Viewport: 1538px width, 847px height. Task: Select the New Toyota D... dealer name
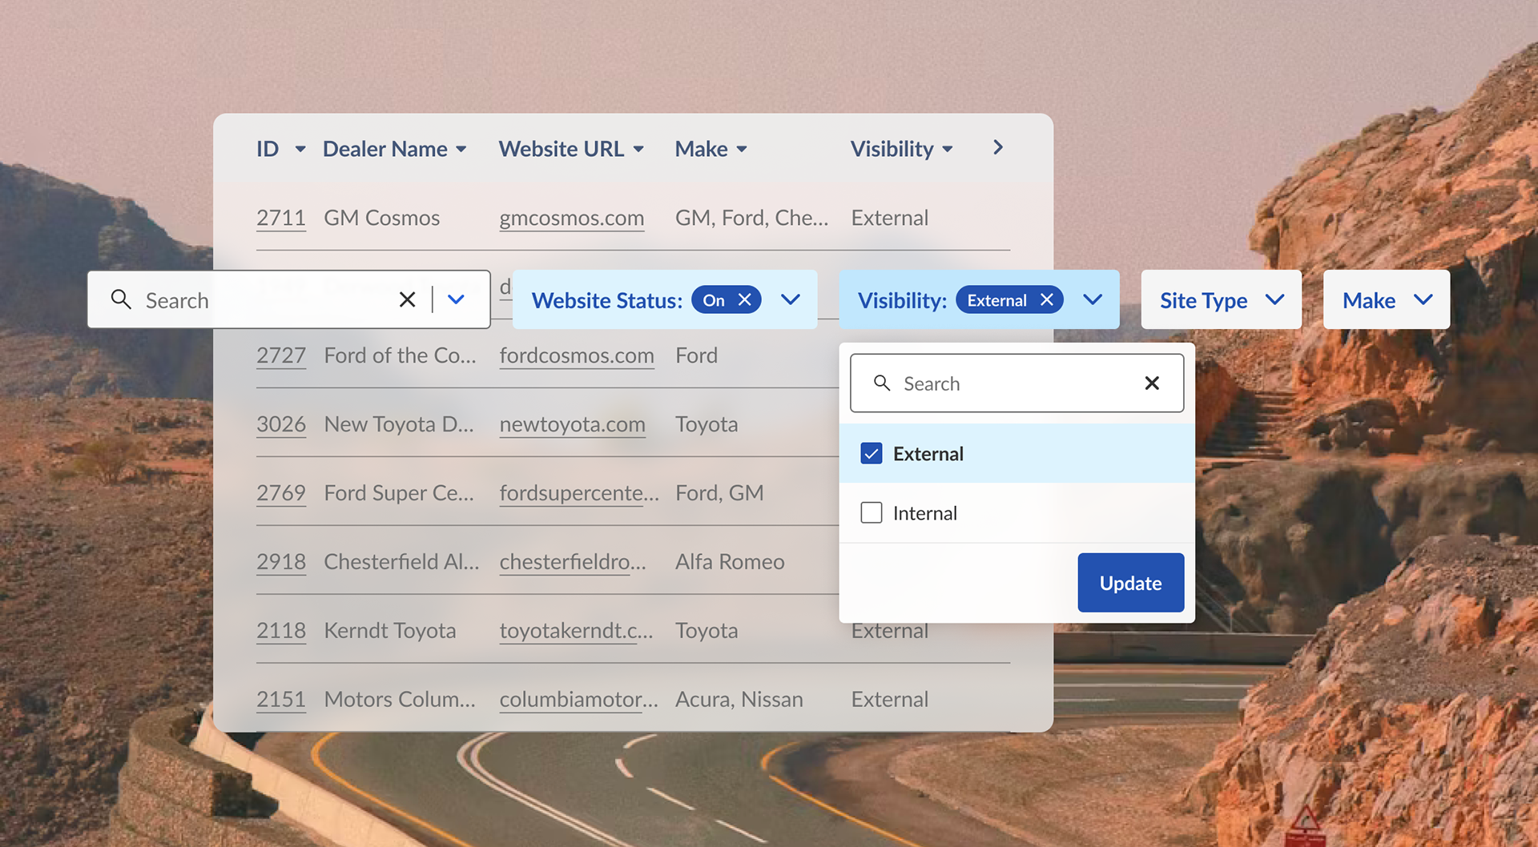pos(399,424)
